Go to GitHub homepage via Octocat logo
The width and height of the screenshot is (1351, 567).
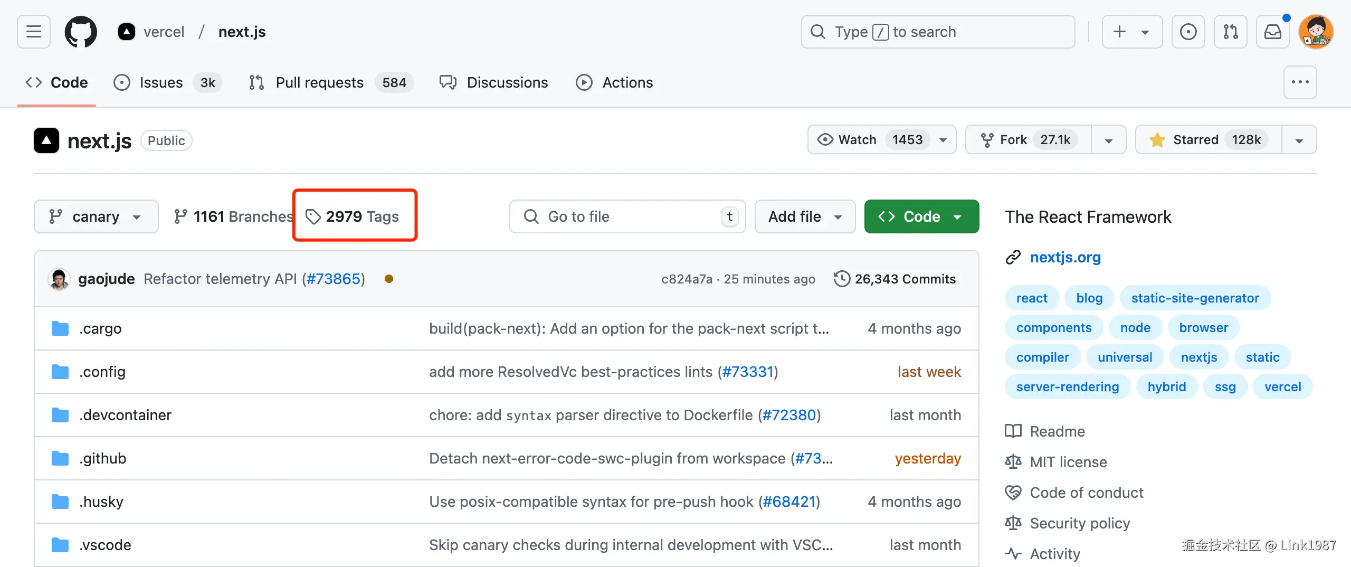point(81,32)
